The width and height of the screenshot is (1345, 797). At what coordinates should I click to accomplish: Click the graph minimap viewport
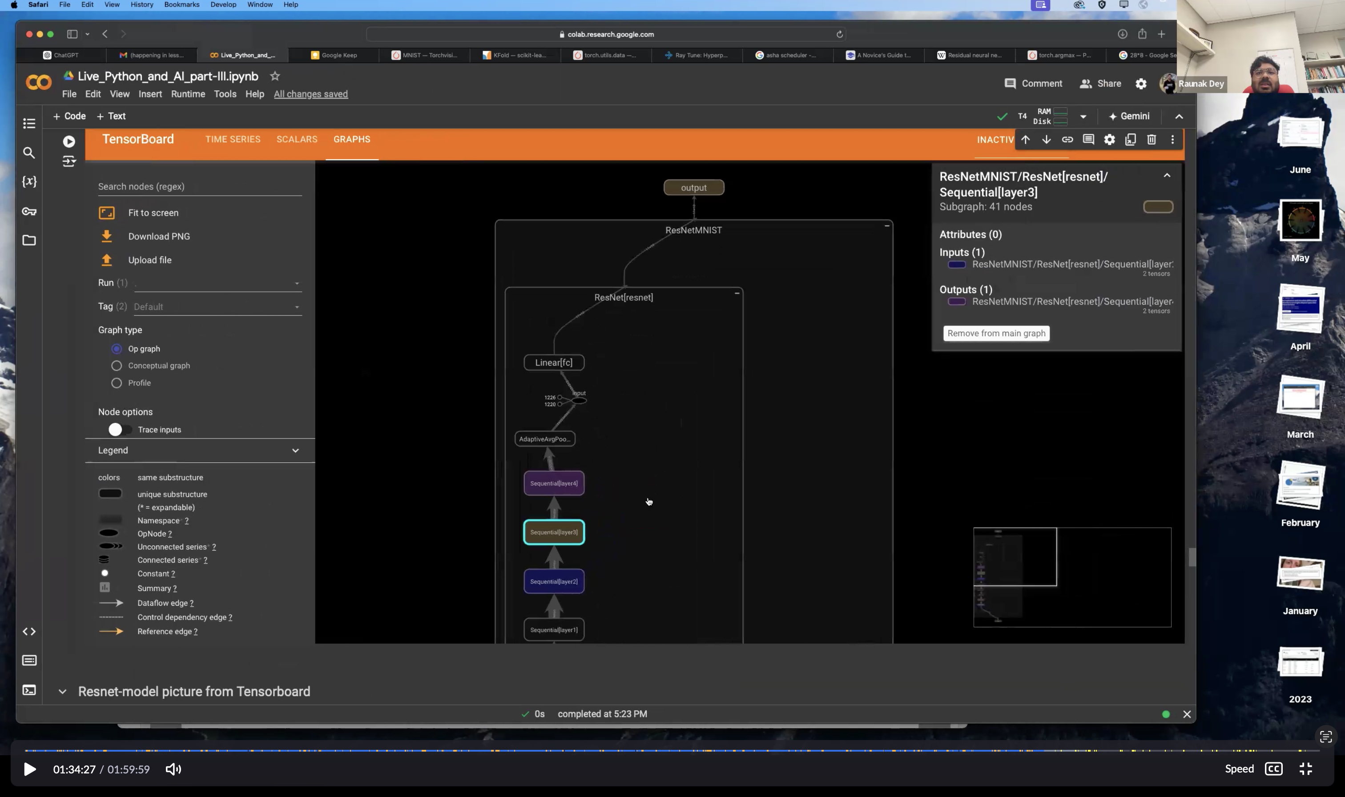coord(1015,557)
